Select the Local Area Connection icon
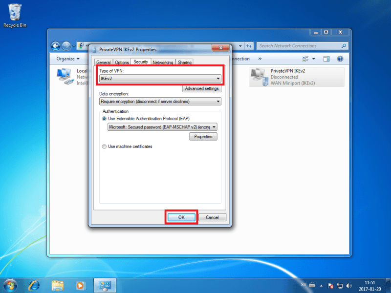This screenshot has height=293, width=391. (x=65, y=77)
